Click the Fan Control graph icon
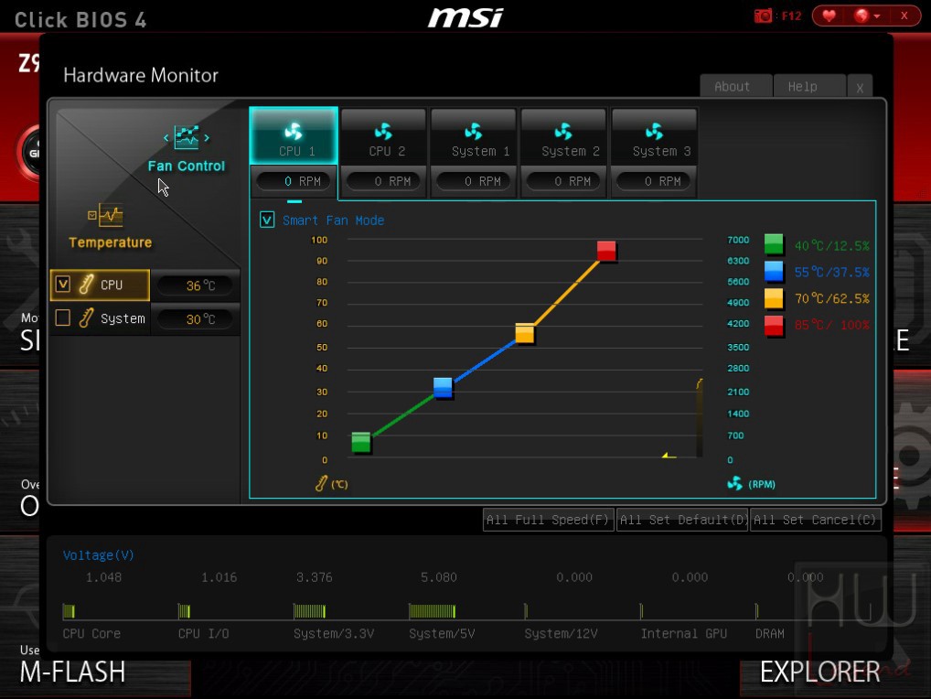 [187, 137]
